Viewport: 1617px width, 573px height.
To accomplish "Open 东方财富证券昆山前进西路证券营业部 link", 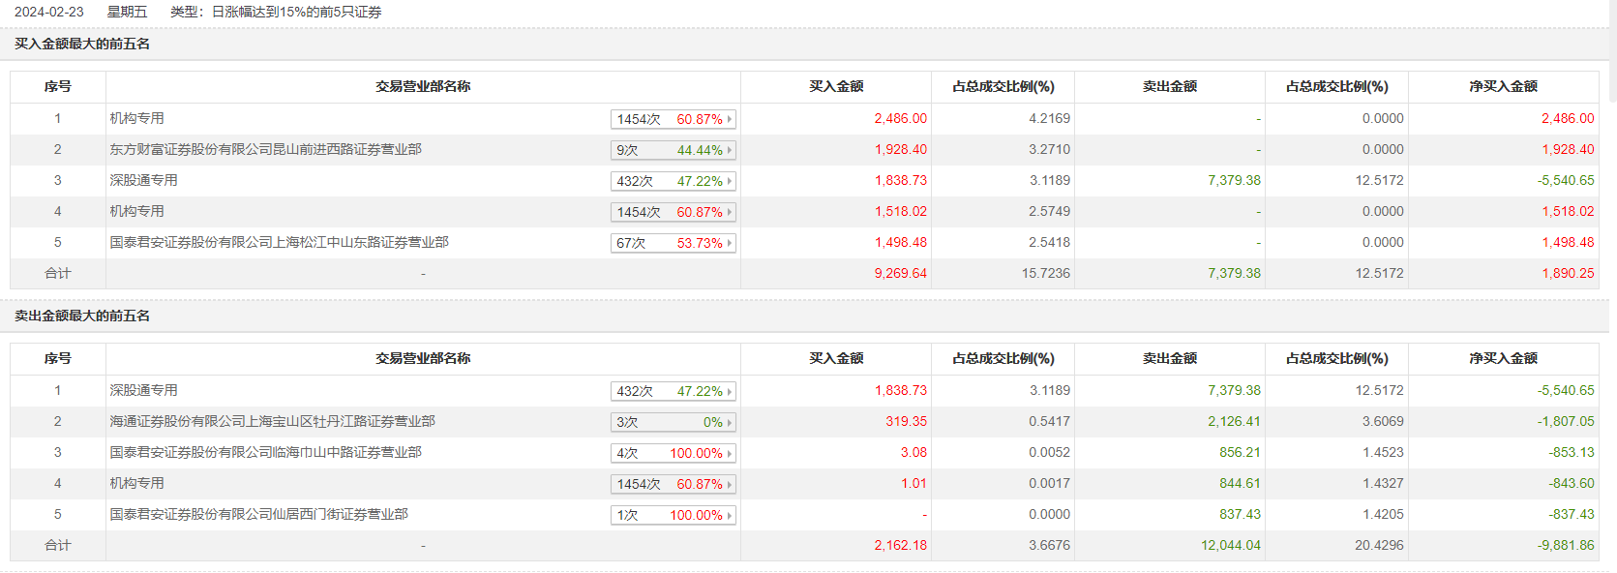I will coord(265,149).
